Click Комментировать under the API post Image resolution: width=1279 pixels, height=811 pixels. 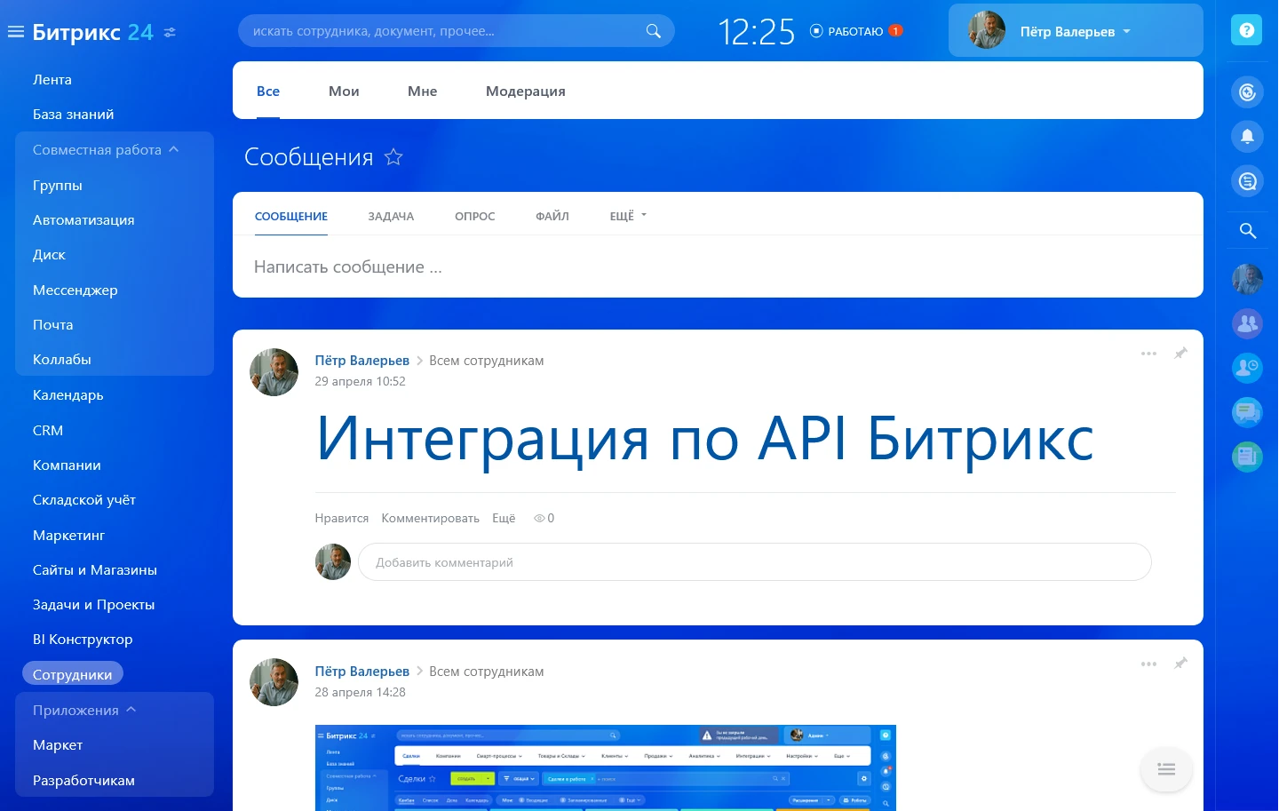pyautogui.click(x=431, y=518)
